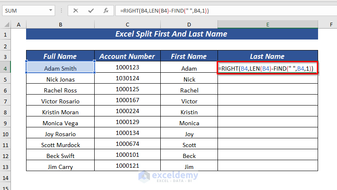Click the Account Number header cell

127,56
